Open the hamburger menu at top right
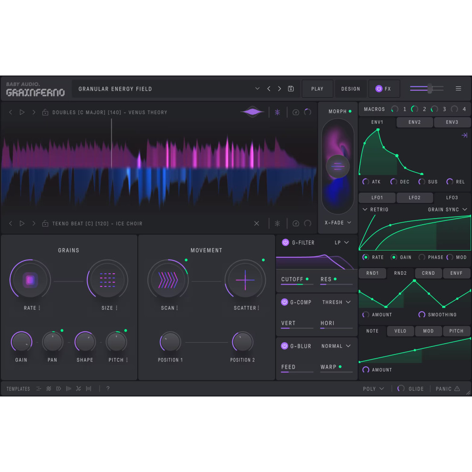Viewport: 472px width, 472px height. pos(458,88)
